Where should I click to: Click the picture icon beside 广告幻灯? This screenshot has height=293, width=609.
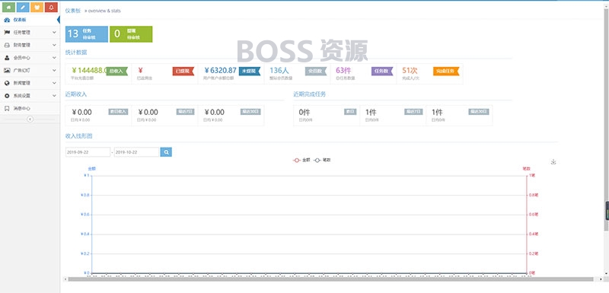pos(7,70)
